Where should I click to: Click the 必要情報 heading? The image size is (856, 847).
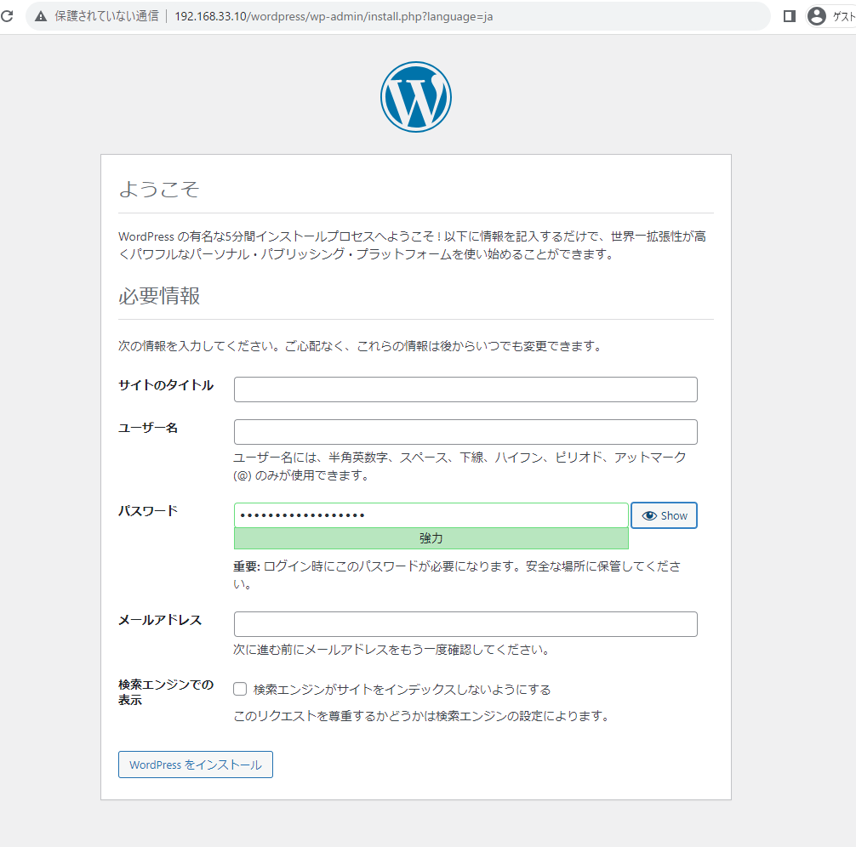159,296
